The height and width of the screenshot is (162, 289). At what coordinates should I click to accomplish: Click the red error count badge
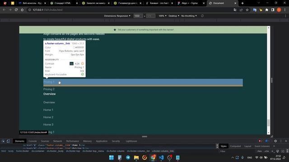pyautogui.click(x=261, y=141)
